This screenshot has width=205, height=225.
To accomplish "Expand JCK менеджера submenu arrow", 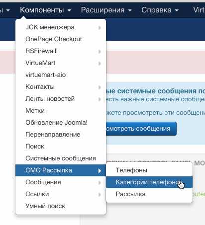I will [100, 28].
